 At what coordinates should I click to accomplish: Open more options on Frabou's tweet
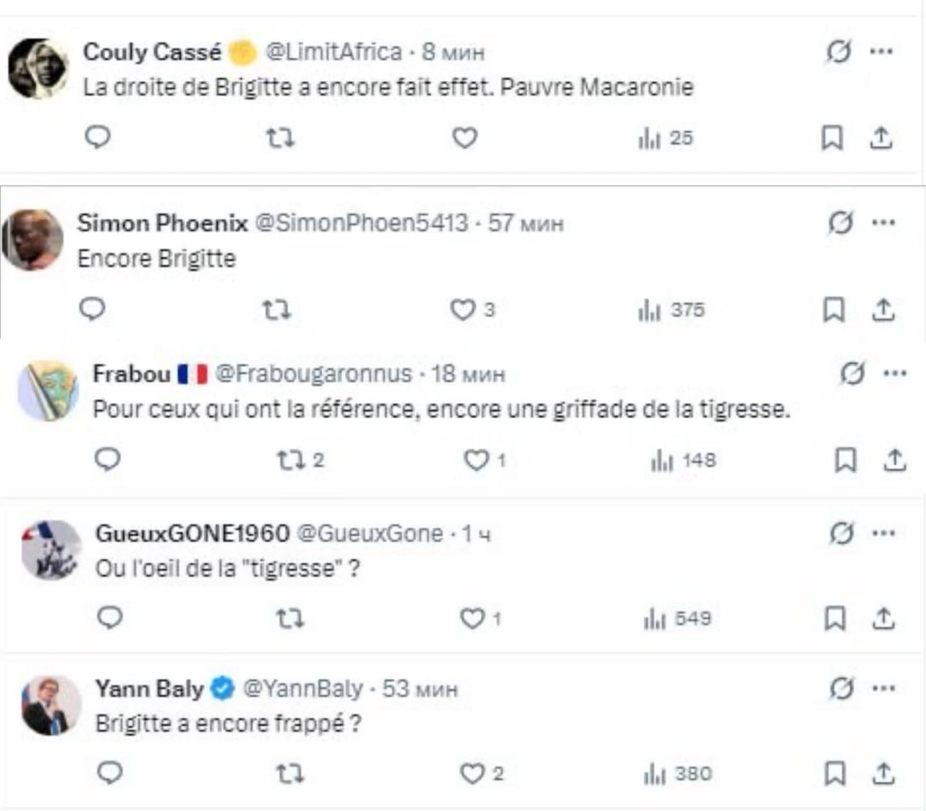click(895, 374)
